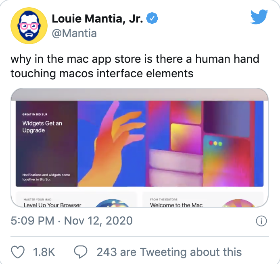Screen dimensions: 280x264
Task: Click the 'Great in Big Sur' label
Action: [35, 114]
